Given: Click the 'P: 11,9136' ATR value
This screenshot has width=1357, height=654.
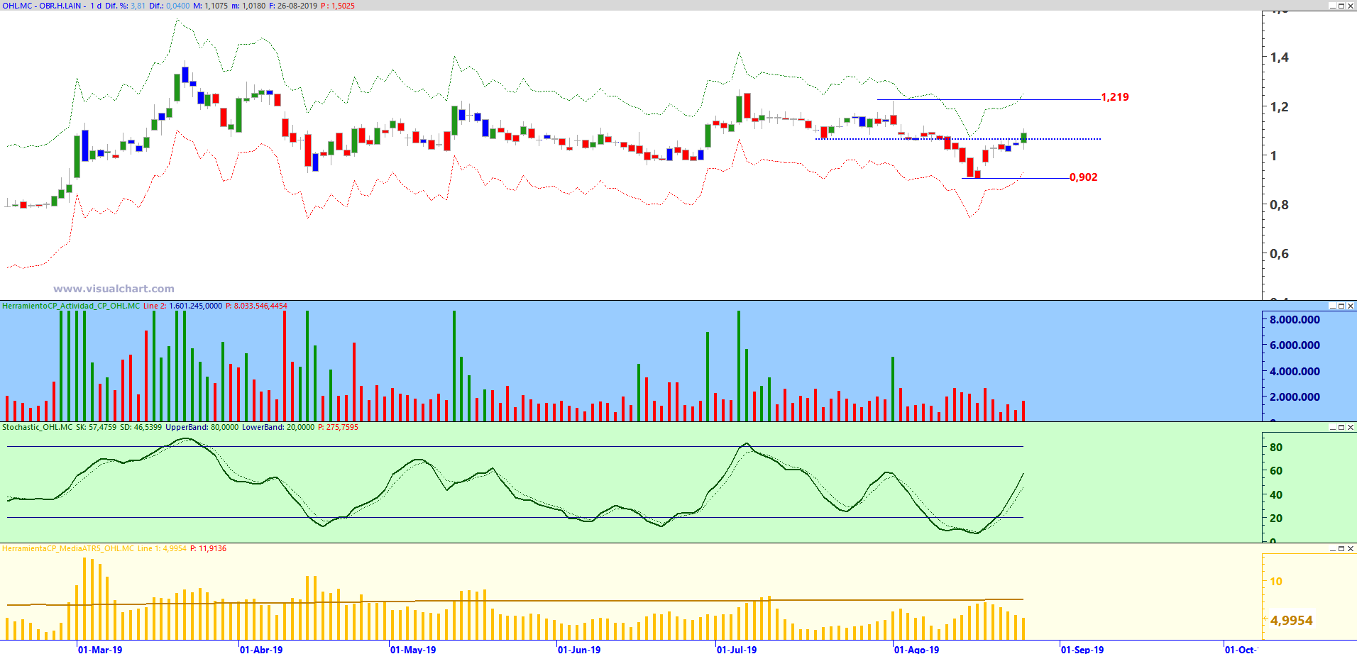Looking at the screenshot, I should (208, 548).
